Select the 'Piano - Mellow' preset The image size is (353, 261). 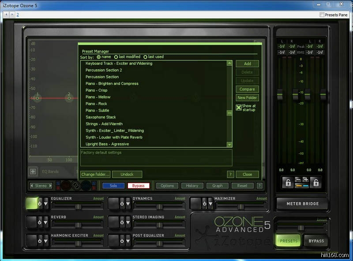click(98, 97)
